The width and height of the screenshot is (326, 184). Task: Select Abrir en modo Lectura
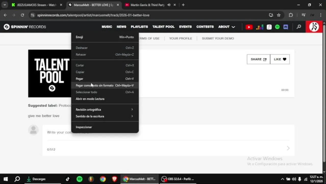pos(105,99)
